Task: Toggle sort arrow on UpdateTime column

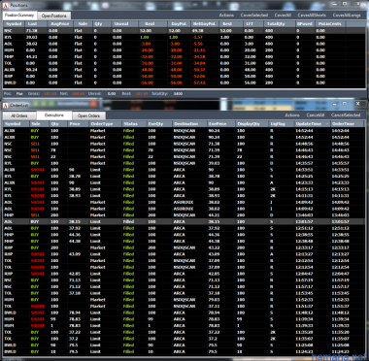Action: pyautogui.click(x=327, y=124)
